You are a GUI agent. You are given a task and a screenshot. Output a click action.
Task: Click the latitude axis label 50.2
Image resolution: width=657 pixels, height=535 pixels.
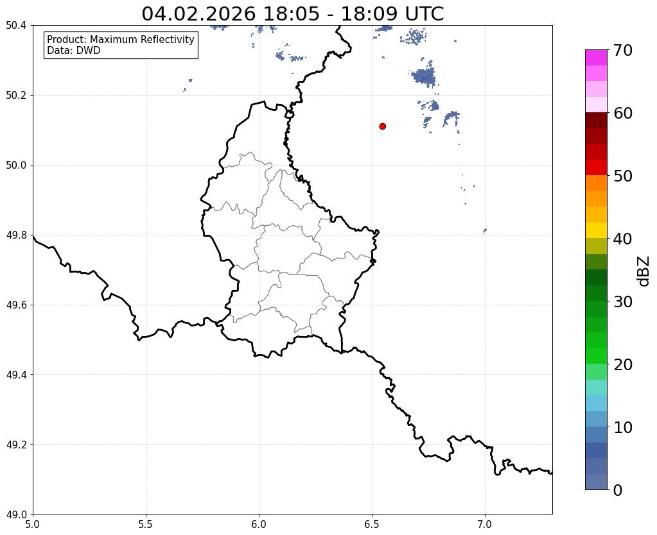click(x=16, y=96)
